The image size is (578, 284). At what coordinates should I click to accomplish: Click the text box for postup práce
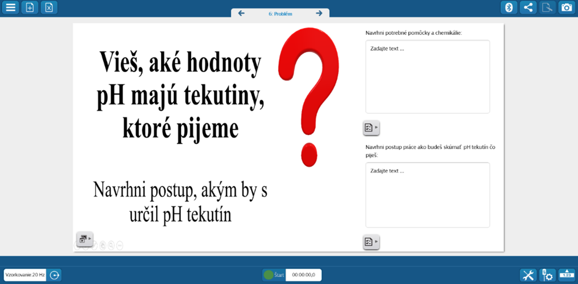coord(427,195)
